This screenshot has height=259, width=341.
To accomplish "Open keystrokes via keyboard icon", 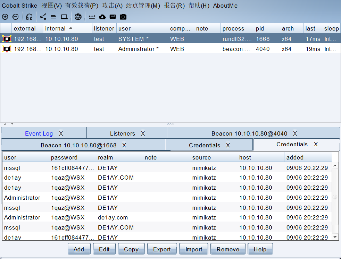I will coord(113,17).
